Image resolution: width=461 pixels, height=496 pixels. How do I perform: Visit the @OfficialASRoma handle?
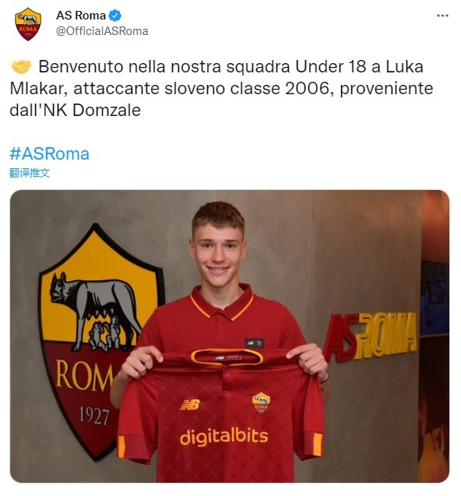click(102, 31)
